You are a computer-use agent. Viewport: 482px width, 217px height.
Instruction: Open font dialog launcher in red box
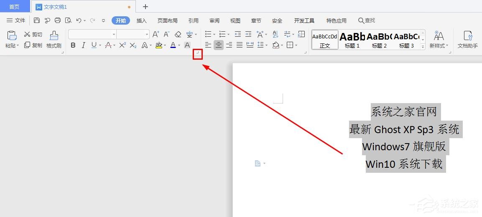point(198,54)
